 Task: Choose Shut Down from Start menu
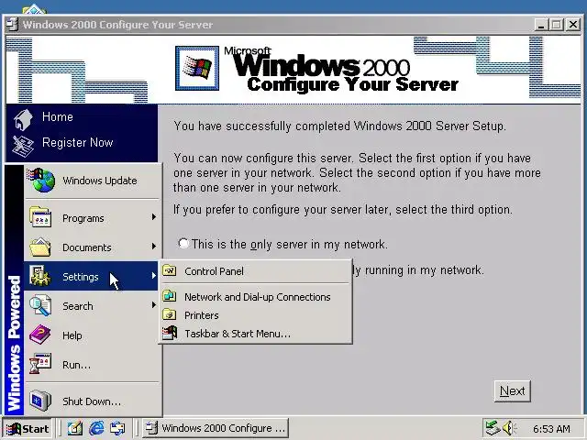92,401
